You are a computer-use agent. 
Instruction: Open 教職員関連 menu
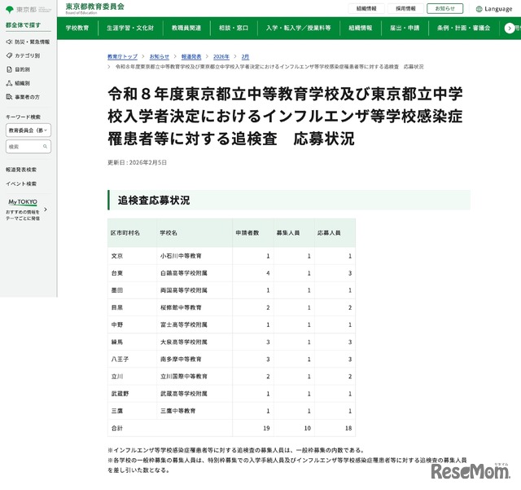coord(186,28)
